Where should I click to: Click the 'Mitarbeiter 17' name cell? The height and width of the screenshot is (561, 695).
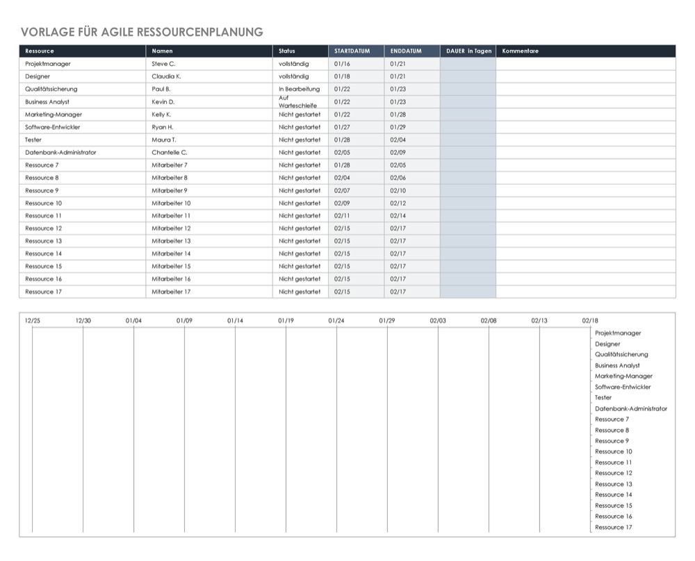click(209, 292)
